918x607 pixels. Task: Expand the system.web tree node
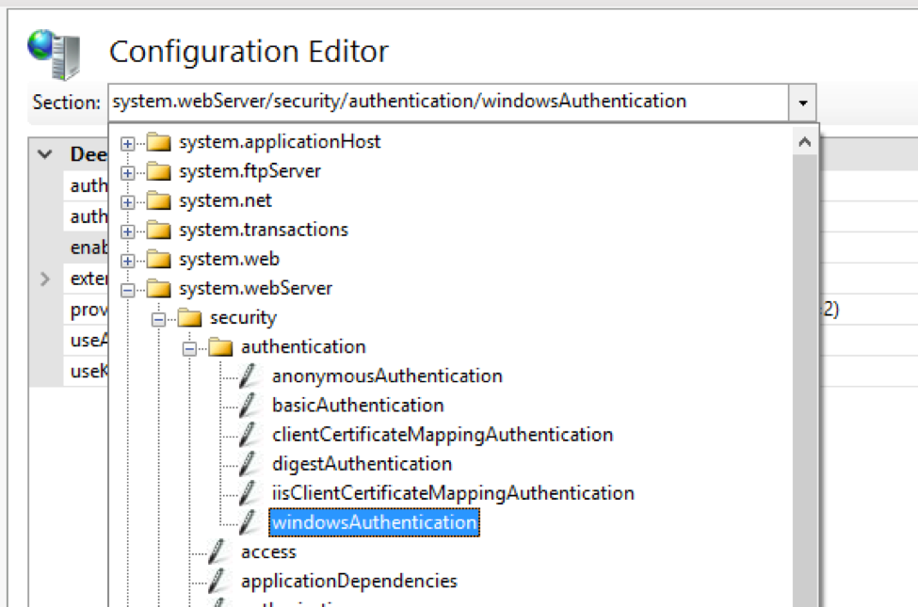point(127,260)
